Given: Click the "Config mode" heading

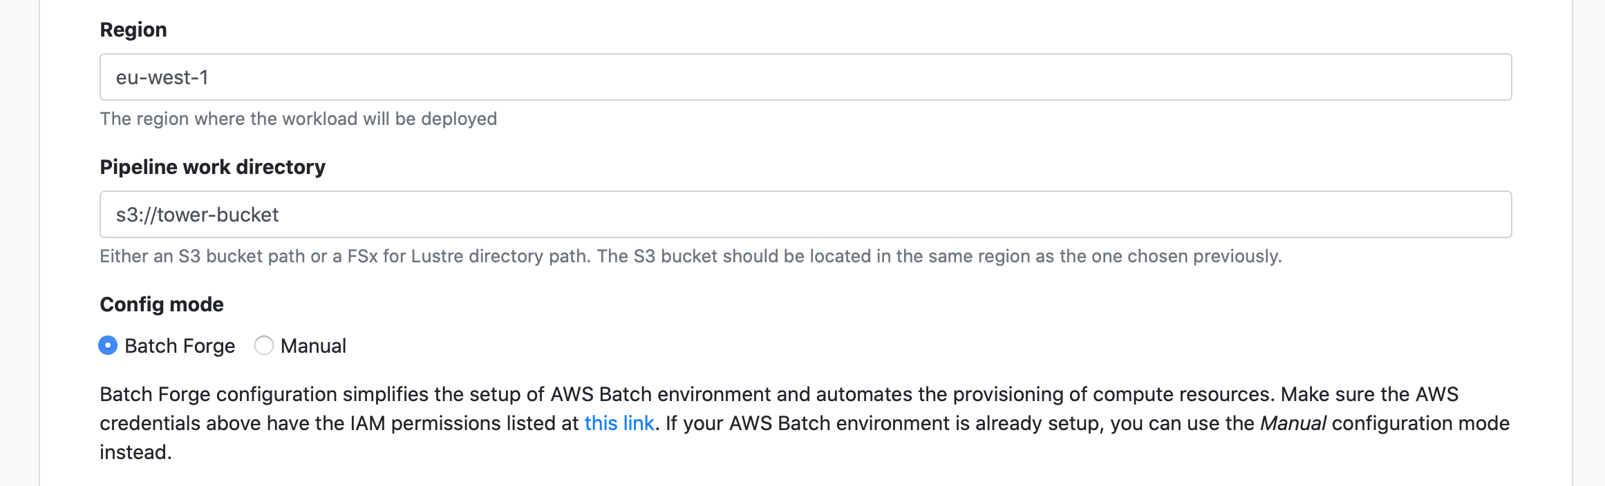Looking at the screenshot, I should 162,304.
